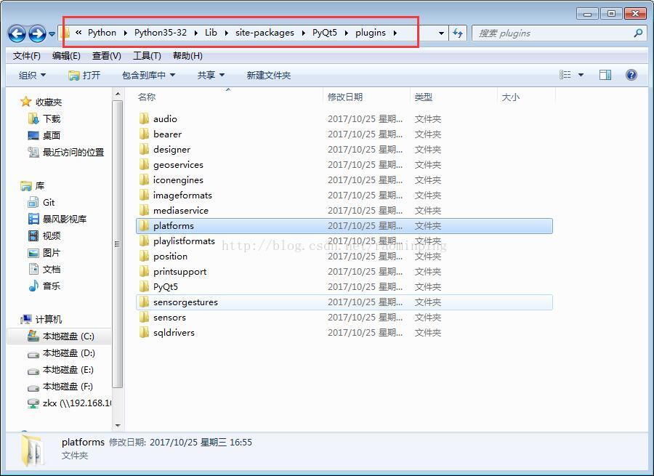654x476 pixels.
Task: Select the PyQt5 folder in file list
Action: tap(166, 286)
